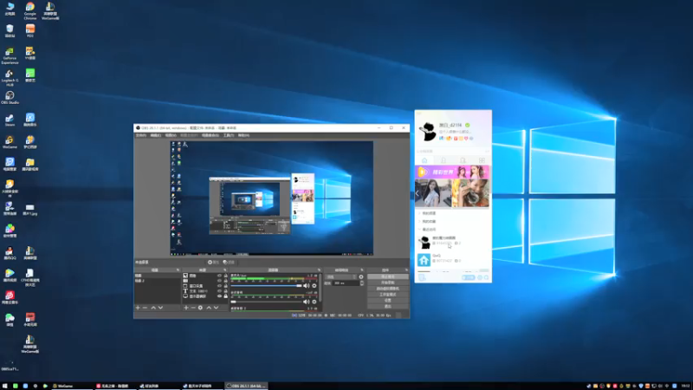Open Google Chrome desktop shortcut

(30, 10)
